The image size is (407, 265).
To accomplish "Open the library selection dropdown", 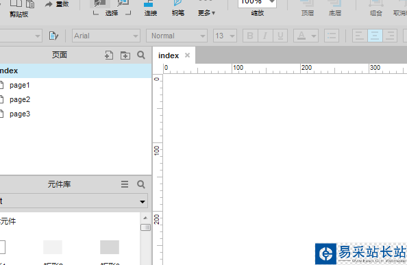I will 74,201.
